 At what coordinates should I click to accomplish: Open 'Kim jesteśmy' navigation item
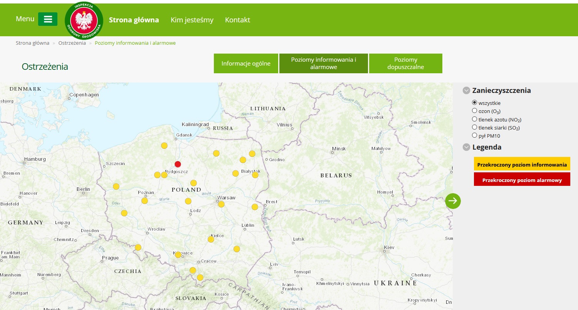click(192, 20)
